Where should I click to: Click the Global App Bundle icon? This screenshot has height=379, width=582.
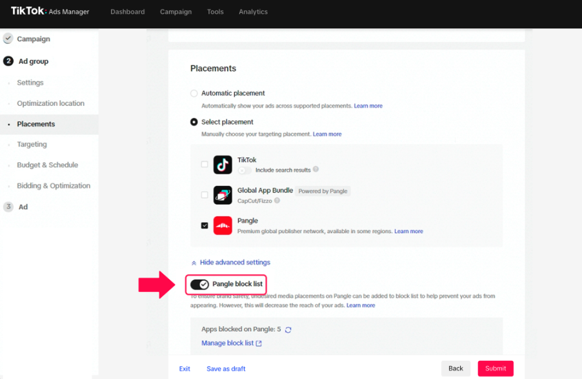[x=223, y=195]
